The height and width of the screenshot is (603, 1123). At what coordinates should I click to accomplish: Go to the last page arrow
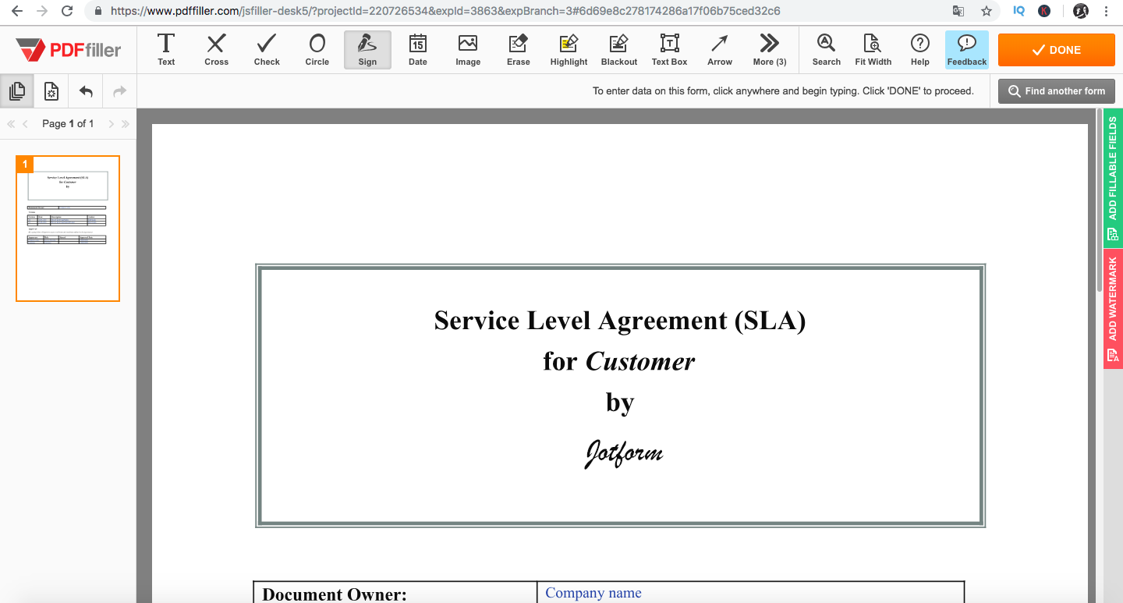[x=125, y=123]
